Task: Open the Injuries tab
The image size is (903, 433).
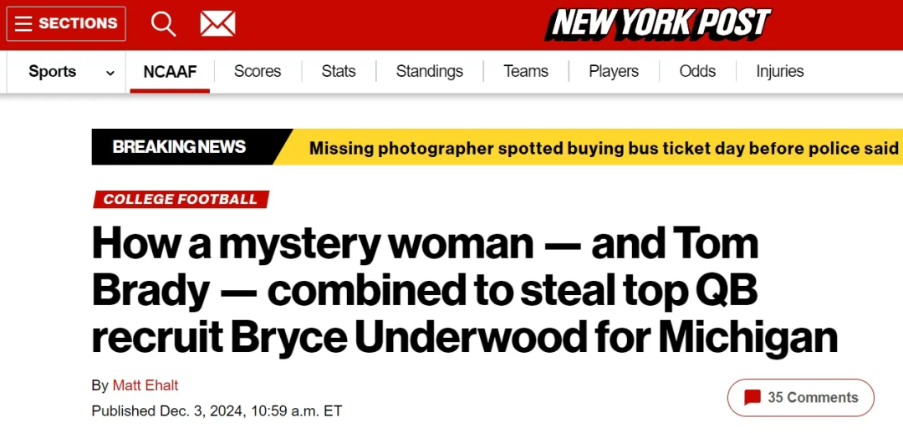Action: (x=780, y=72)
